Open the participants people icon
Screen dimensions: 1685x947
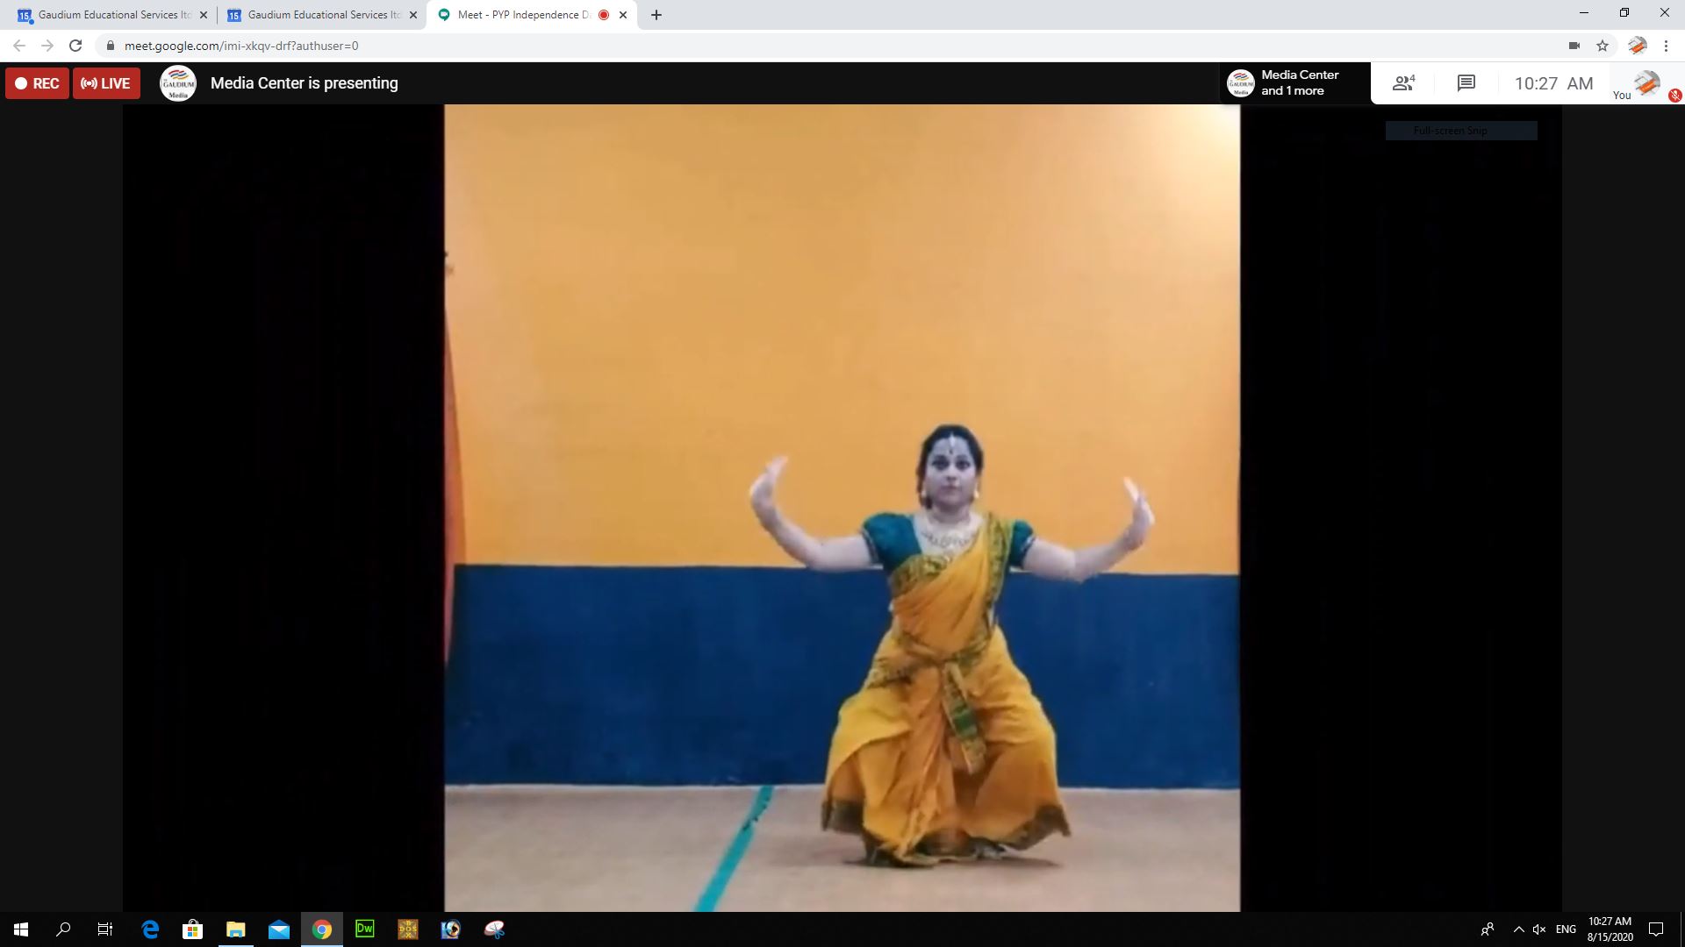(1403, 83)
